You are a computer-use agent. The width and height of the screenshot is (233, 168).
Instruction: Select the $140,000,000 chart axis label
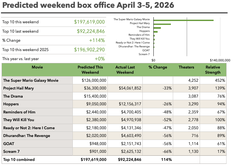click(220, 60)
